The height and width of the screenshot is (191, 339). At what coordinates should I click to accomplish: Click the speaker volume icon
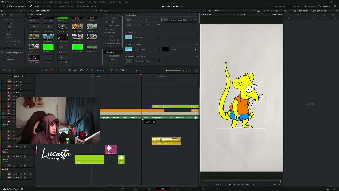pyautogui.click(x=167, y=70)
